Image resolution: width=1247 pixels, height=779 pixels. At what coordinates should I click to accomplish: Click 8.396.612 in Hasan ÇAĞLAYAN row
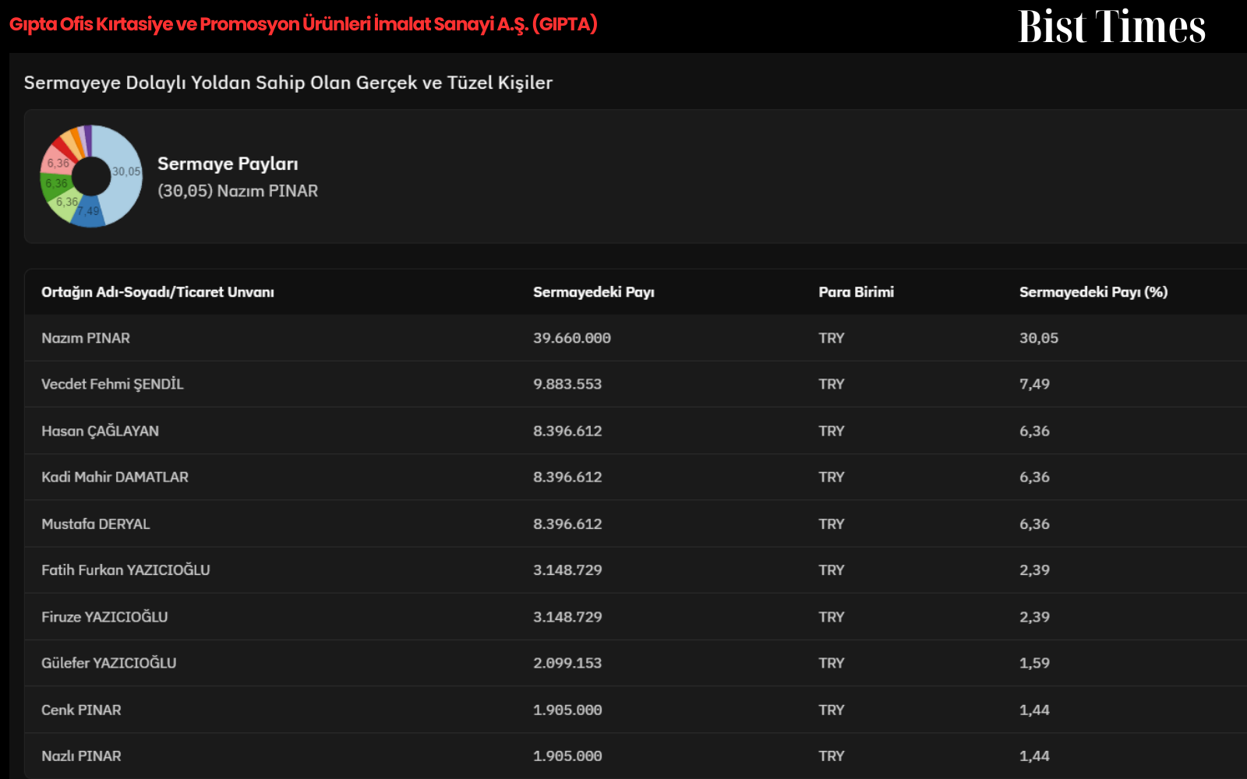[567, 431]
